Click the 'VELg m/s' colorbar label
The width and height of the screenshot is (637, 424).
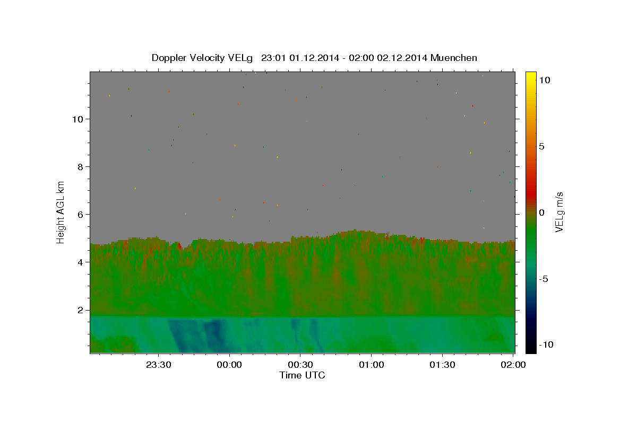pos(559,212)
